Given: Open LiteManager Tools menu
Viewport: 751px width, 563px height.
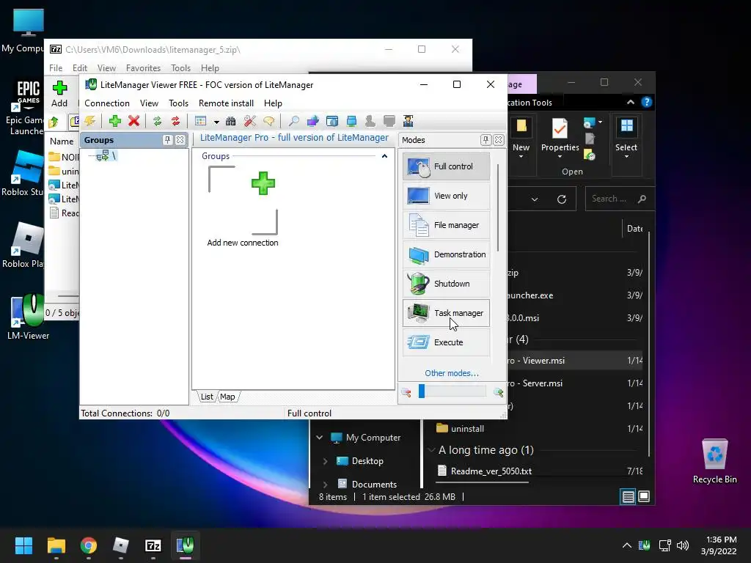Looking at the screenshot, I should pyautogui.click(x=178, y=103).
